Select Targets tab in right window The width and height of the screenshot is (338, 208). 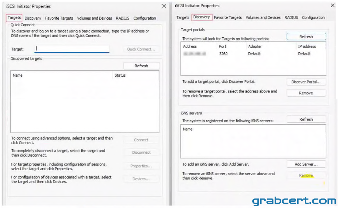[183, 17]
